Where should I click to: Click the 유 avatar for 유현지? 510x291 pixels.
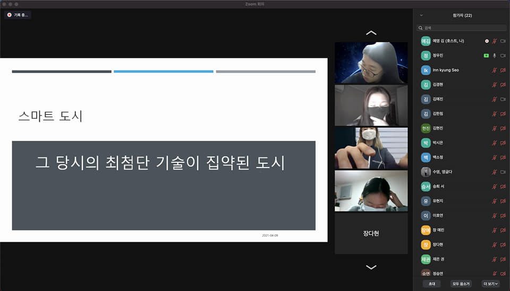426,201
